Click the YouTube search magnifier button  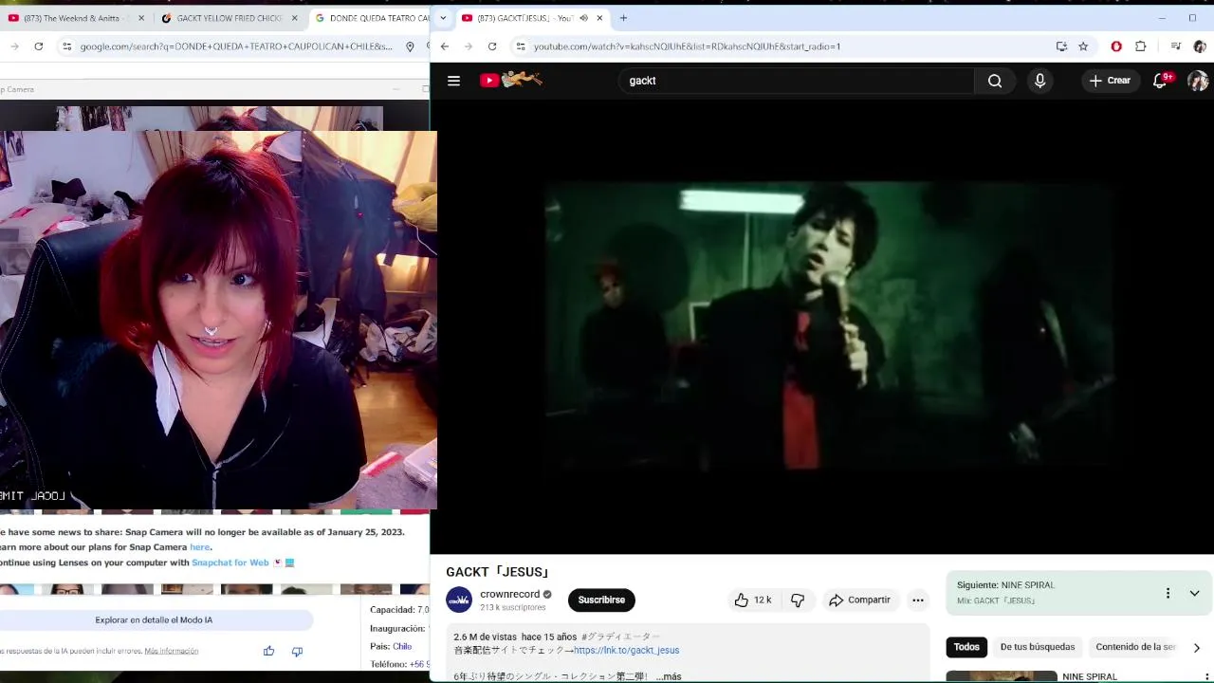click(995, 81)
